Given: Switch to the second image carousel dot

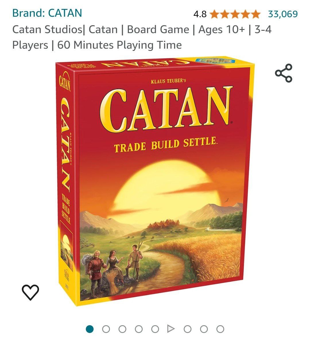Looking at the screenshot, I should pos(106,329).
